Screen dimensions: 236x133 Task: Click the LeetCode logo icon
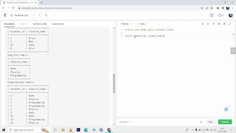(5, 15)
